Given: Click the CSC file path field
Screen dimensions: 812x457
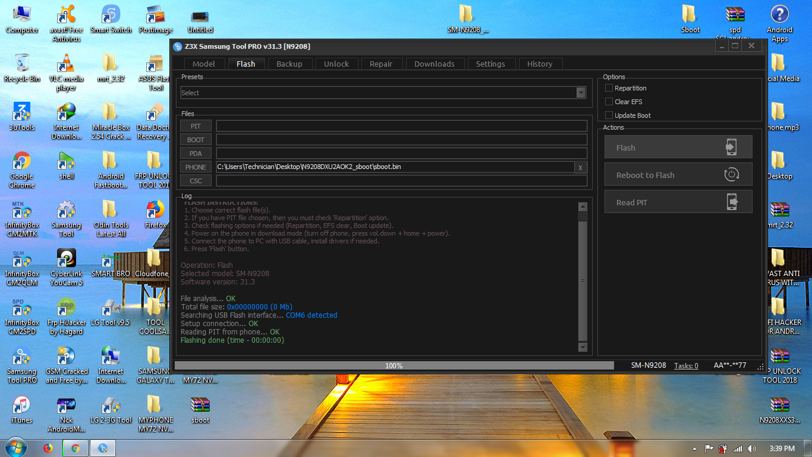Looking at the screenshot, I should 402,181.
